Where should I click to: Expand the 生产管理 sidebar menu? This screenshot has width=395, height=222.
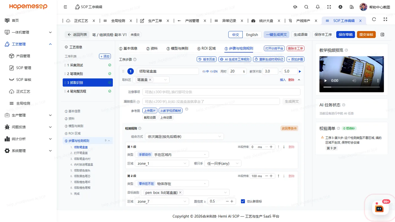pyautogui.click(x=28, y=115)
